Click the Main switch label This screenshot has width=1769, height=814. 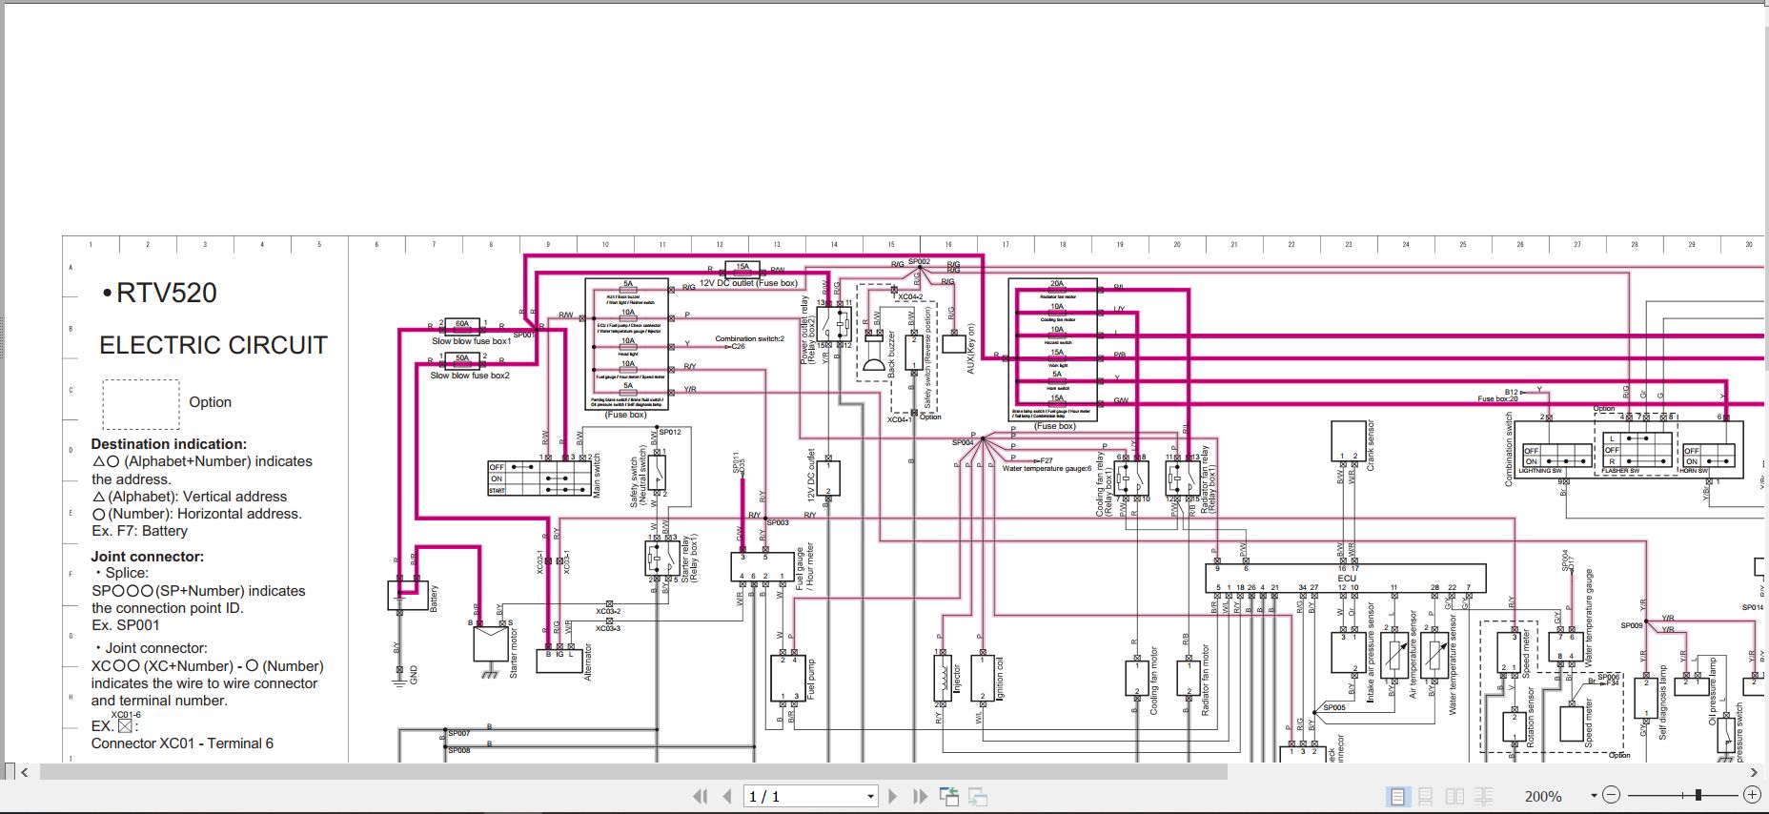(x=598, y=476)
